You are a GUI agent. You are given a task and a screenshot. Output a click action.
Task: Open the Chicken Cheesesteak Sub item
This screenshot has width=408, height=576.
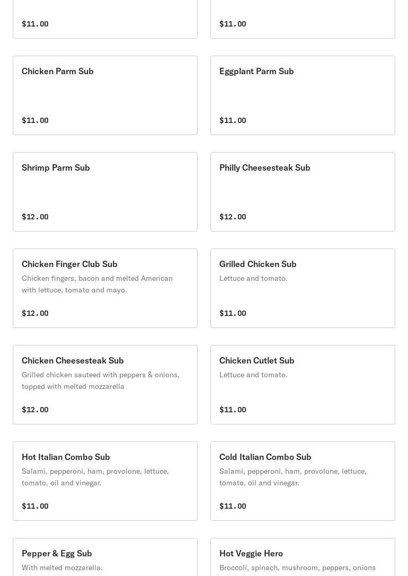tap(73, 360)
